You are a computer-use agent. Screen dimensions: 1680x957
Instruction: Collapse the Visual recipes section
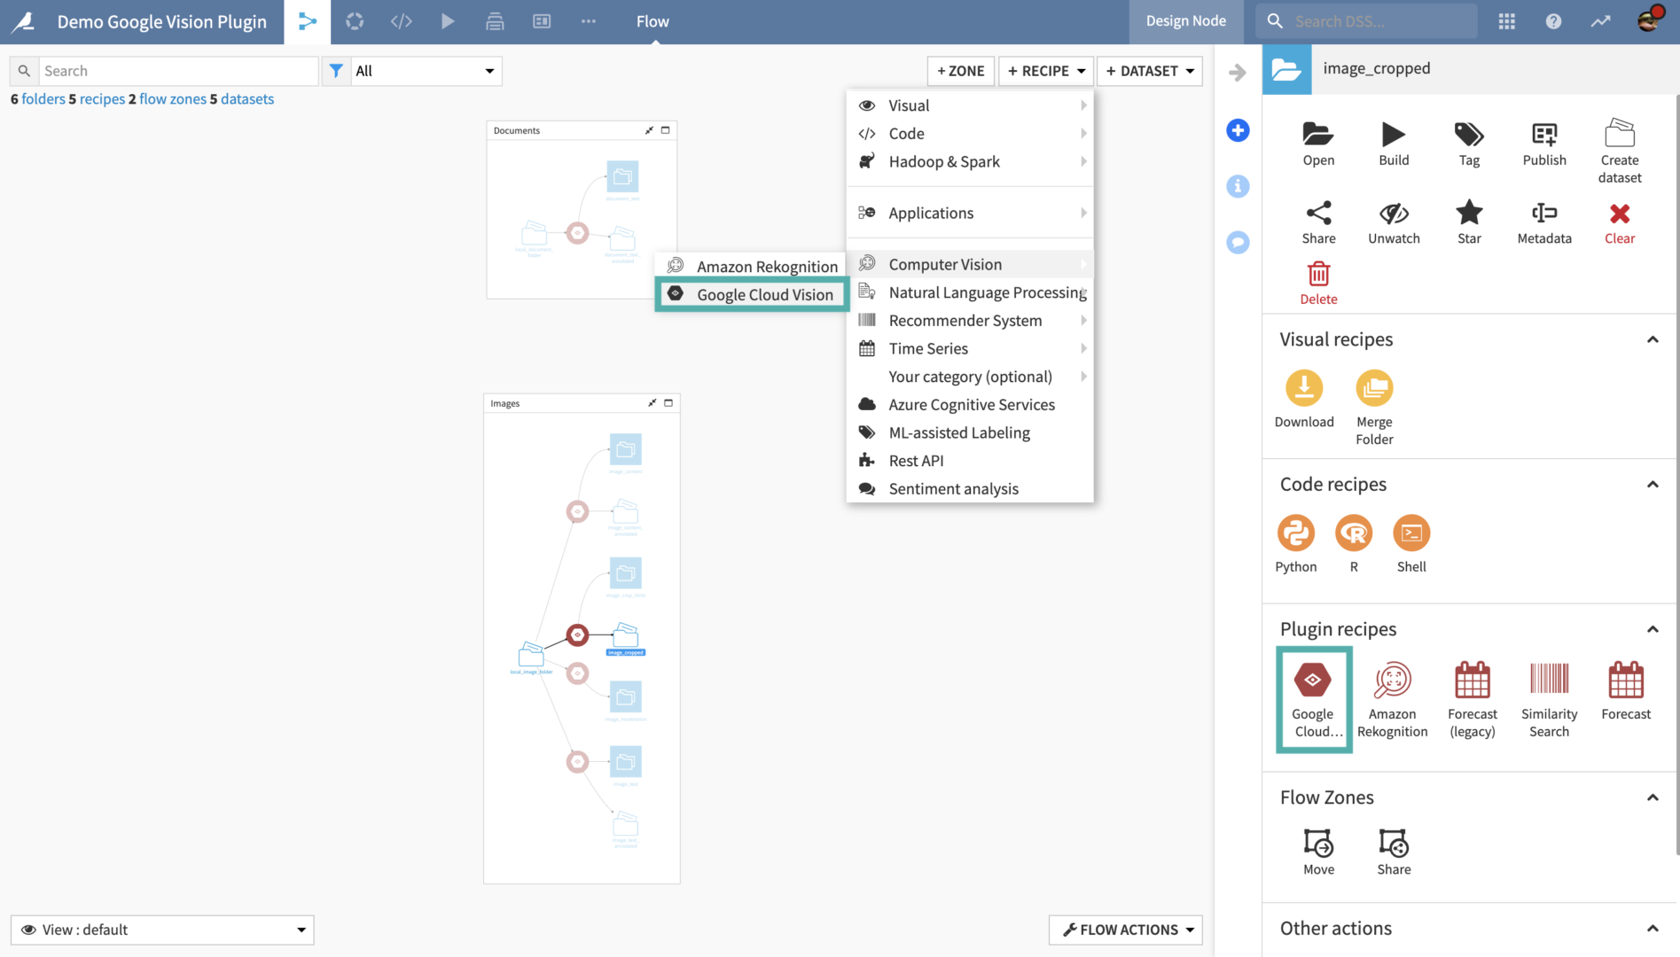click(x=1653, y=339)
